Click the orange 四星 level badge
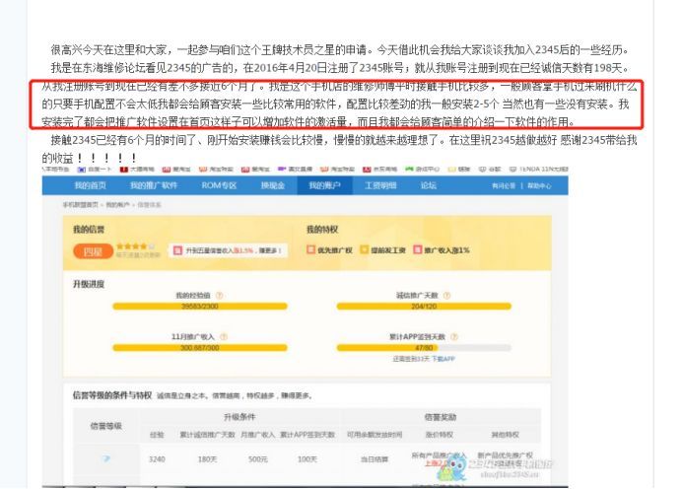 point(93,251)
